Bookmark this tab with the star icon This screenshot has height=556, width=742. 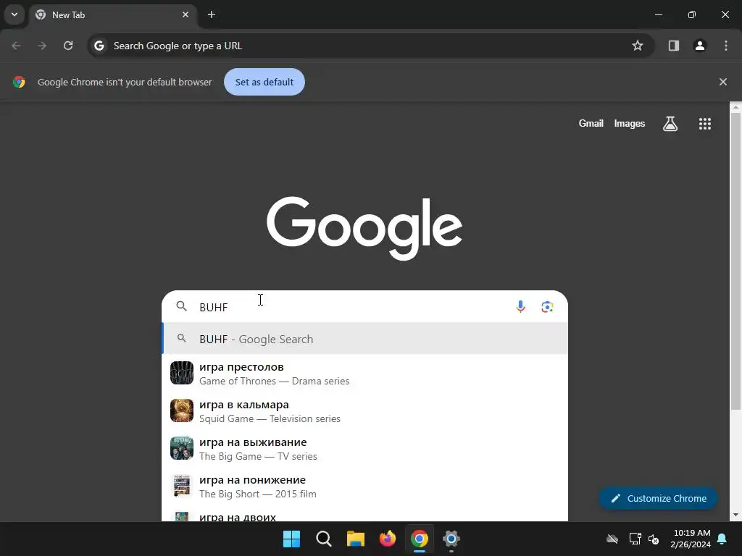click(x=638, y=46)
